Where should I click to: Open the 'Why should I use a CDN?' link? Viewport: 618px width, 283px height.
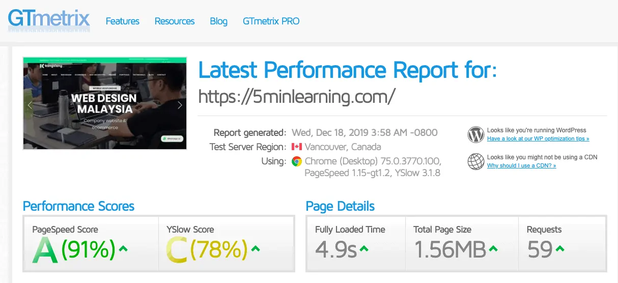pos(521,165)
